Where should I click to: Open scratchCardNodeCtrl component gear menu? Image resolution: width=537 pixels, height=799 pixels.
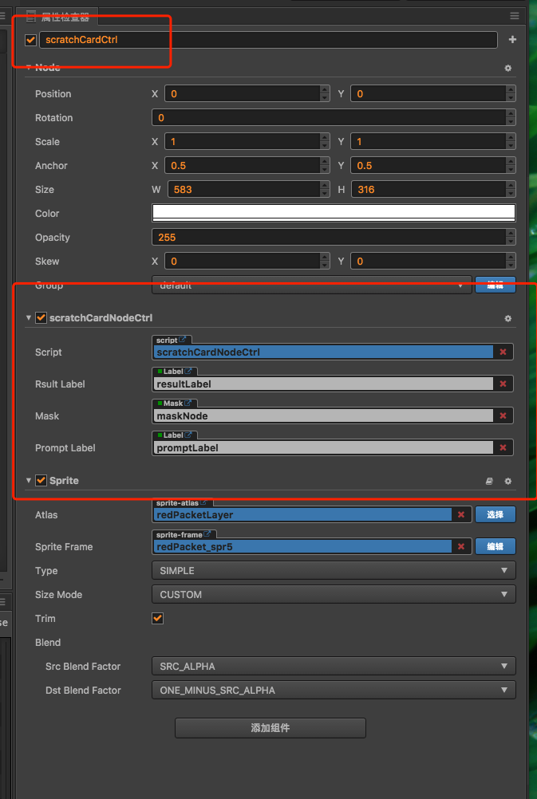(508, 318)
